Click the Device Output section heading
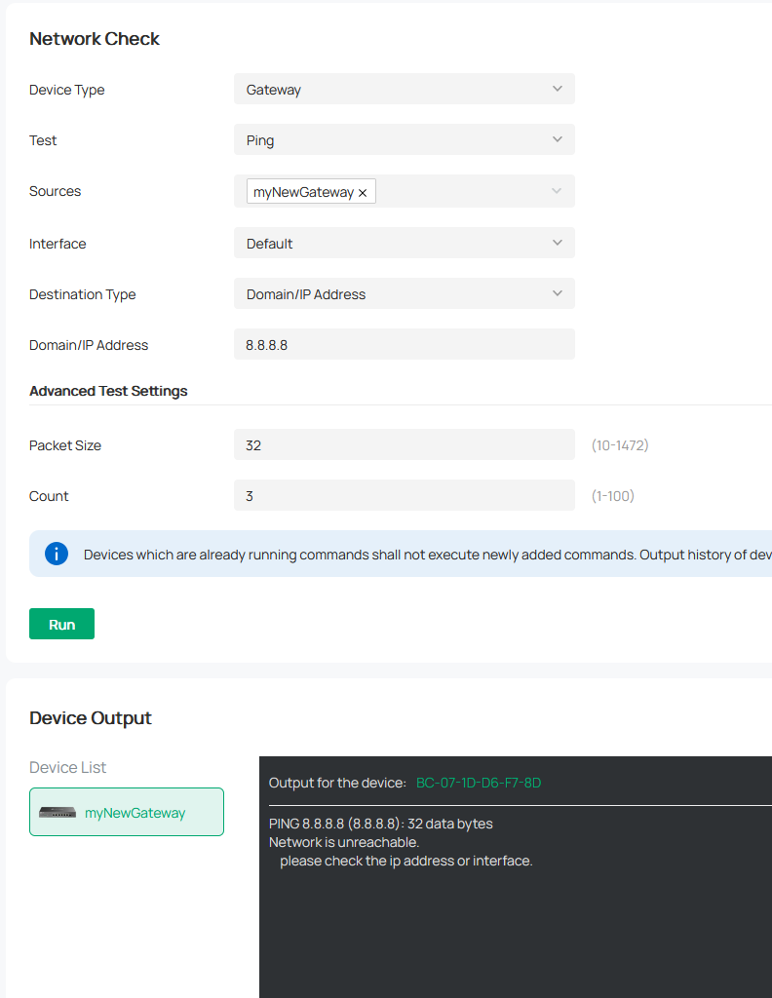This screenshot has height=998, width=772. tap(91, 718)
